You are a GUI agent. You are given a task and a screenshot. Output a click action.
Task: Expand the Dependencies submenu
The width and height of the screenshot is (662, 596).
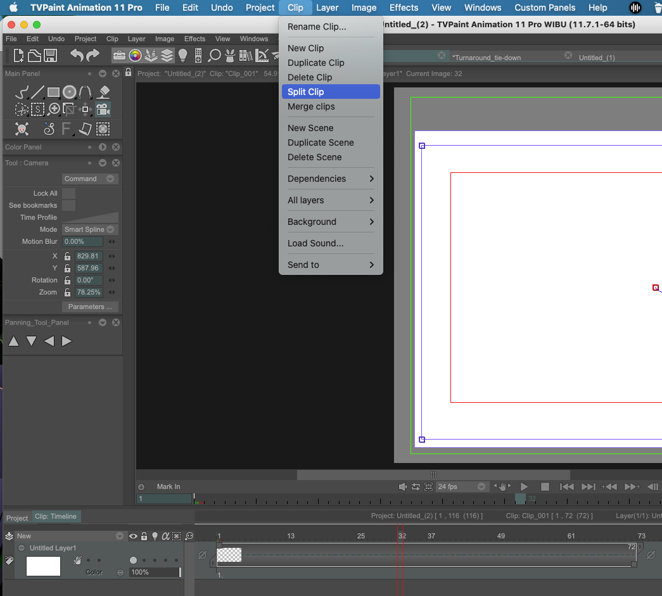click(x=331, y=179)
